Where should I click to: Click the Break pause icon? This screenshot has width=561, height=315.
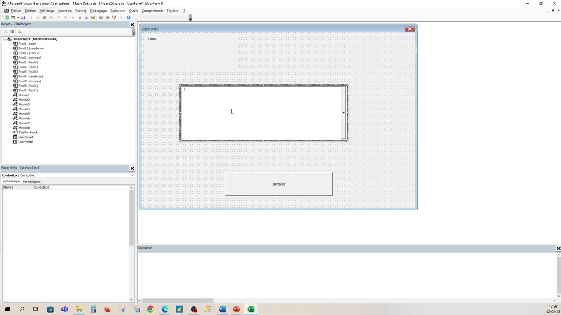click(x=80, y=17)
